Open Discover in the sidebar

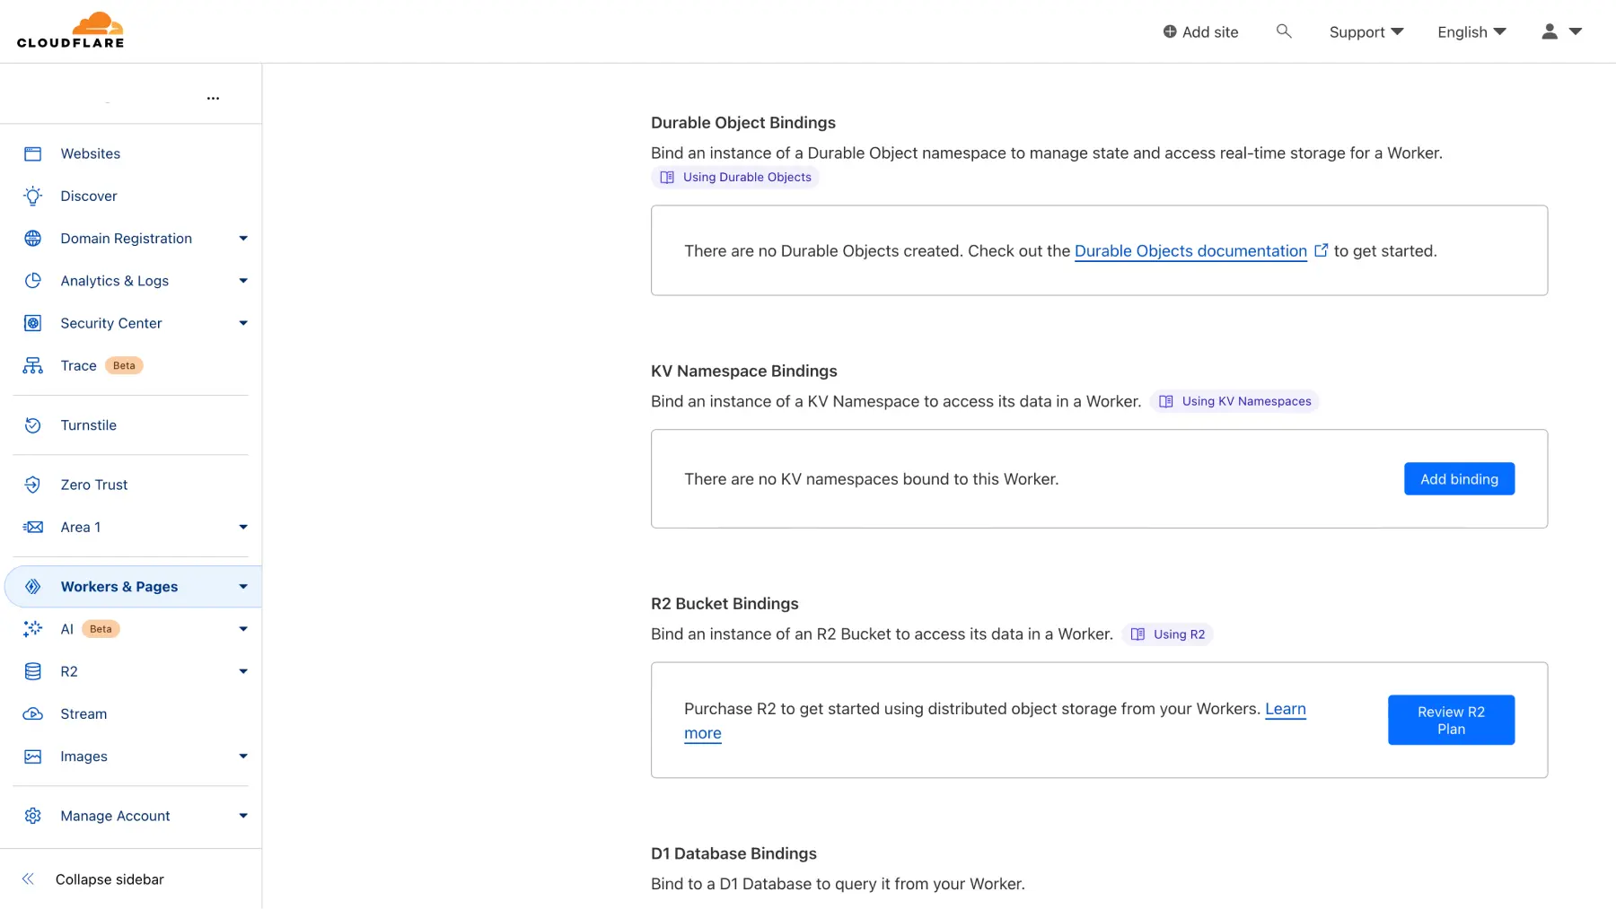(x=89, y=196)
